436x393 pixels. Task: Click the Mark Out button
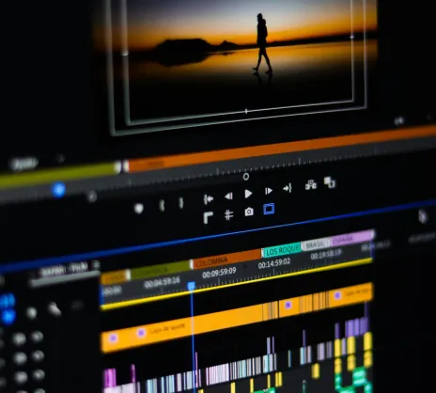pyautogui.click(x=181, y=203)
